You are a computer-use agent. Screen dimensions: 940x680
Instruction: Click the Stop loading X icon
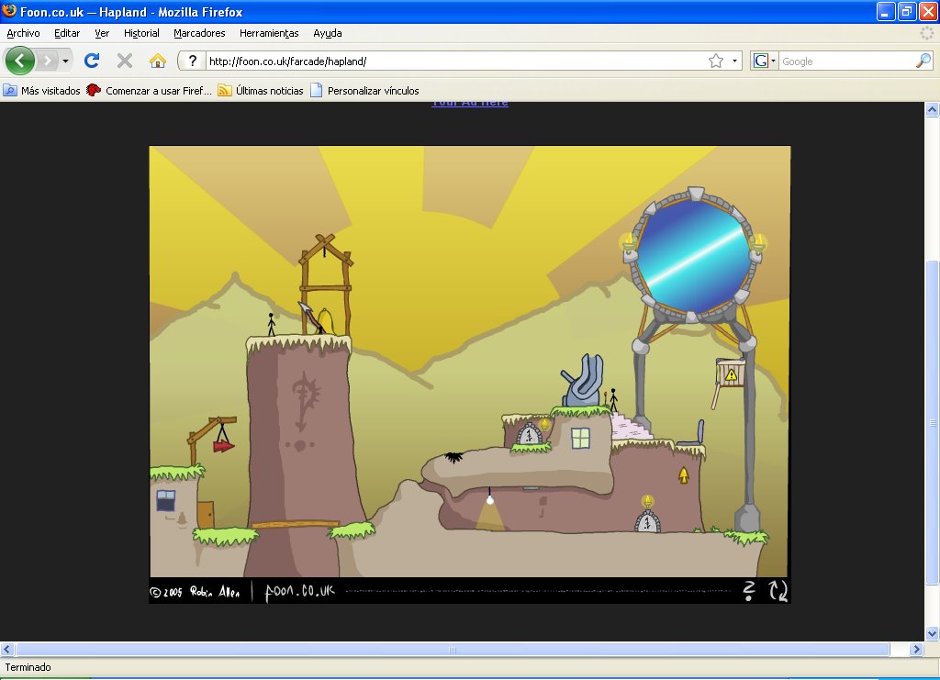coord(125,61)
